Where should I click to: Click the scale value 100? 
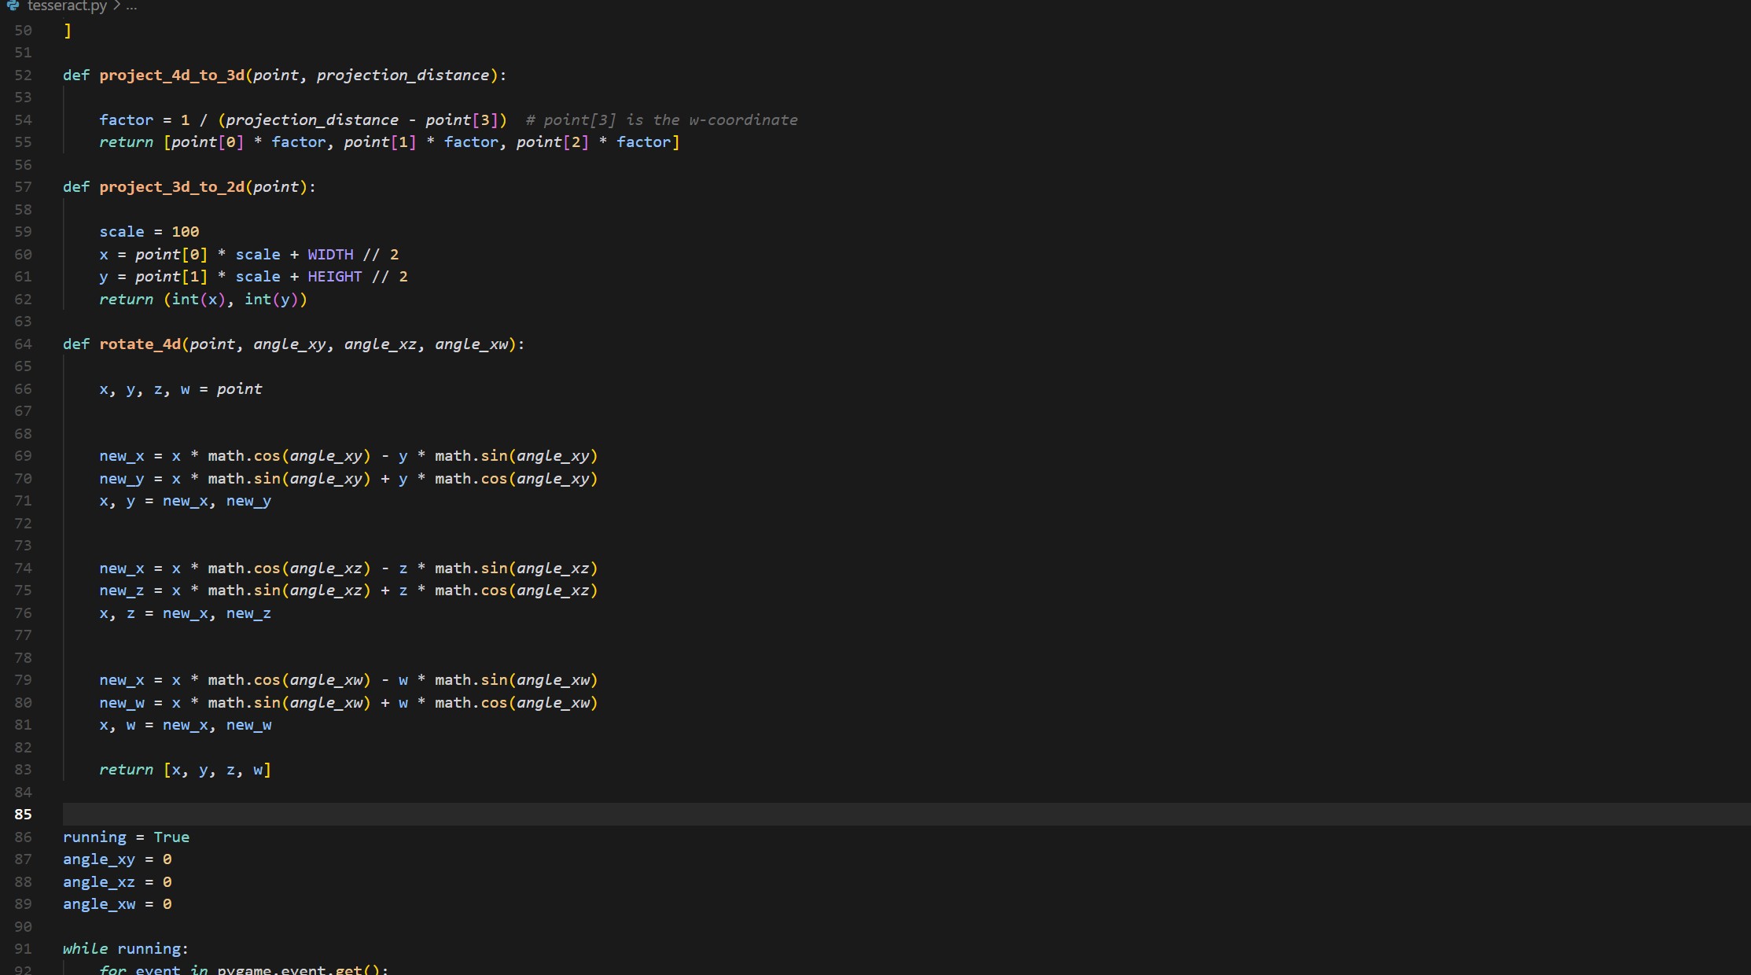coord(185,232)
